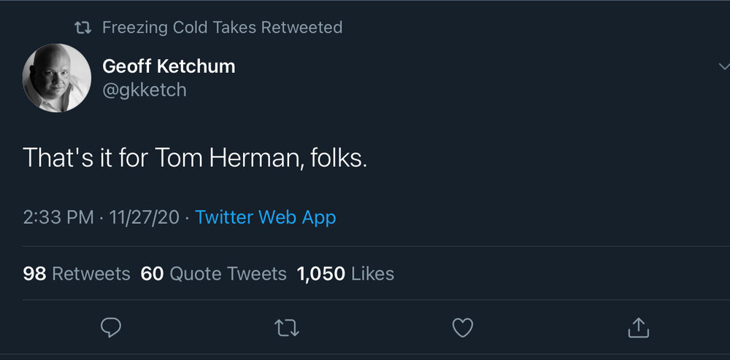Click the 2:33 PM timestamp

click(58, 217)
